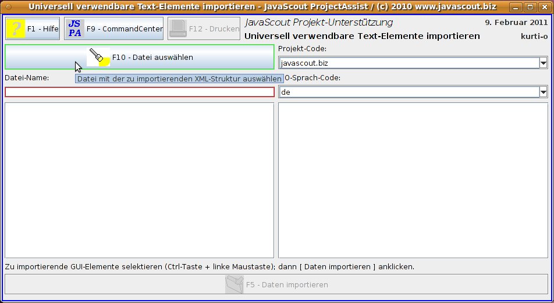Close the text element import window

point(542,8)
